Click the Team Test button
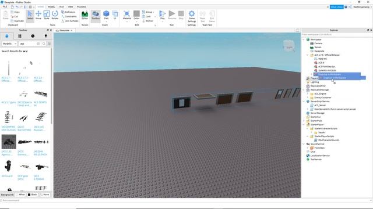 202,16
